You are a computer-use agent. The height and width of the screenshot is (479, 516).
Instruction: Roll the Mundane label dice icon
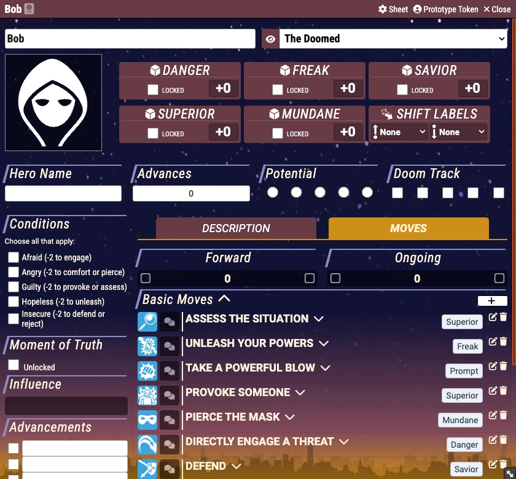click(274, 114)
